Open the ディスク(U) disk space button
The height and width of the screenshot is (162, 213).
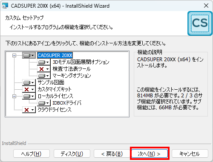pyautogui.click(x=72, y=153)
